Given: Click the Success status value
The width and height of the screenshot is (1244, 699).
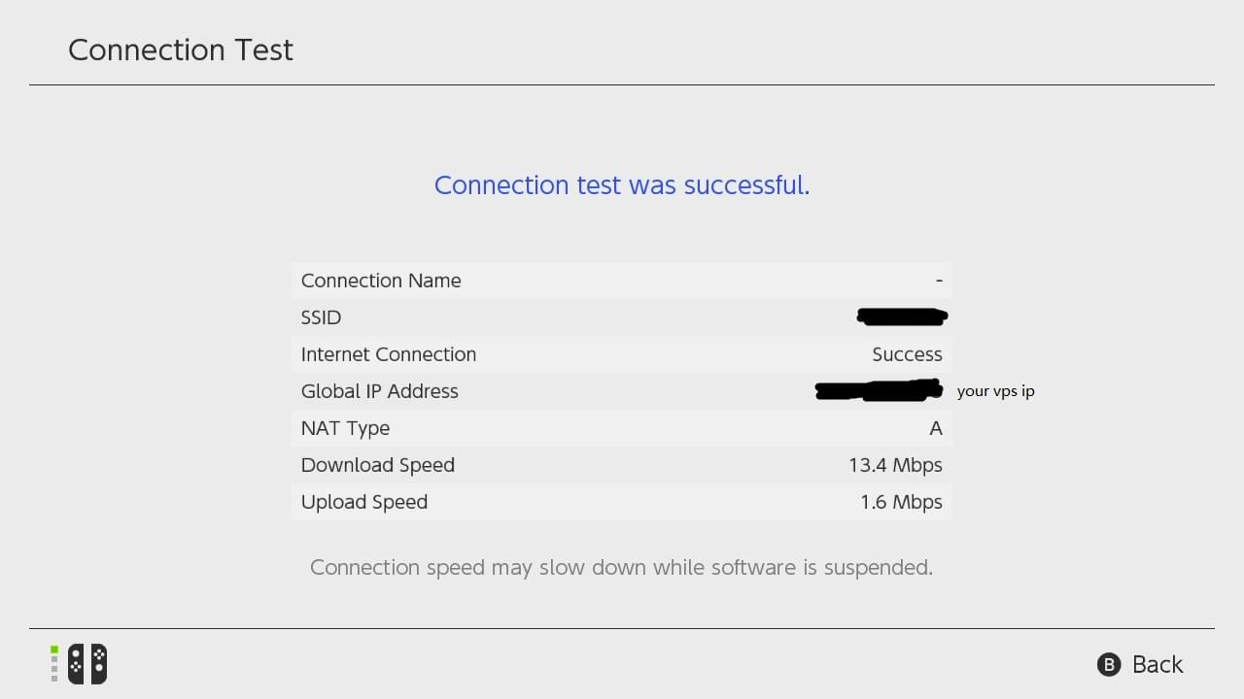Looking at the screenshot, I should pyautogui.click(x=907, y=354).
